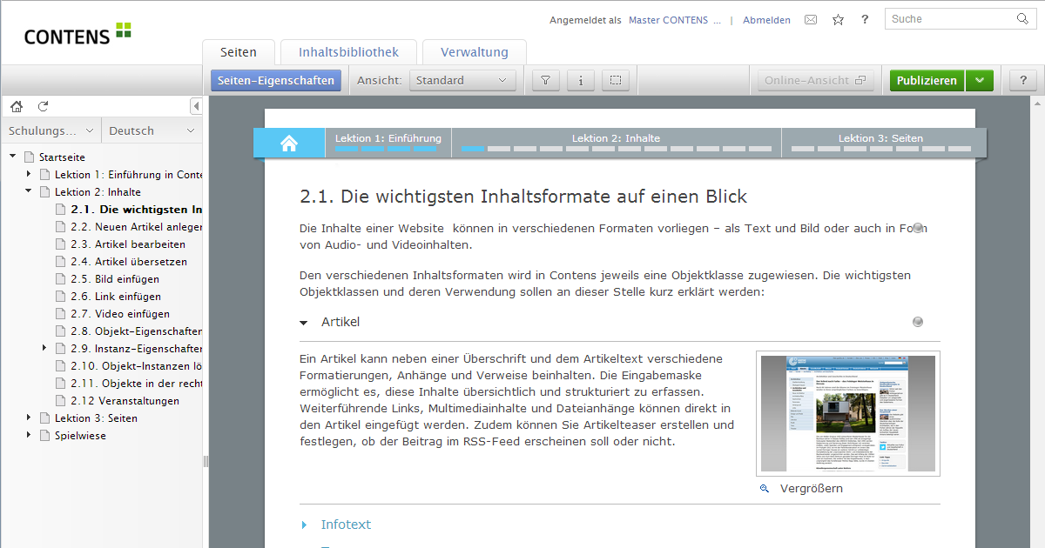This screenshot has width=1045, height=548.
Task: Select 2.10. Objekt-Instanzen tree item
Action: pyautogui.click(x=137, y=366)
